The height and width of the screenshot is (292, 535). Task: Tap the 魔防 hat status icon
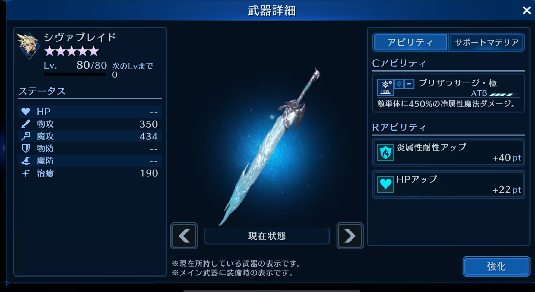pos(26,161)
